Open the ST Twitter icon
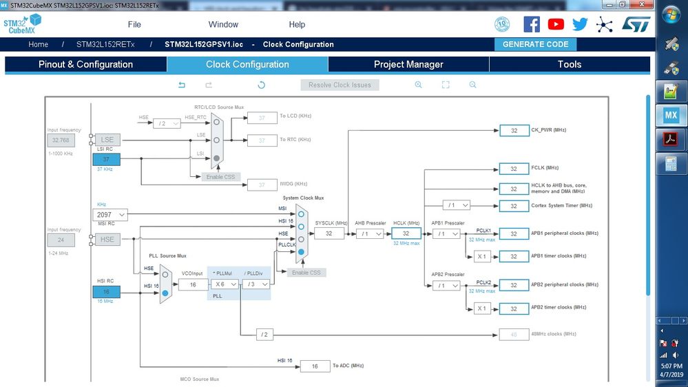 point(580,24)
